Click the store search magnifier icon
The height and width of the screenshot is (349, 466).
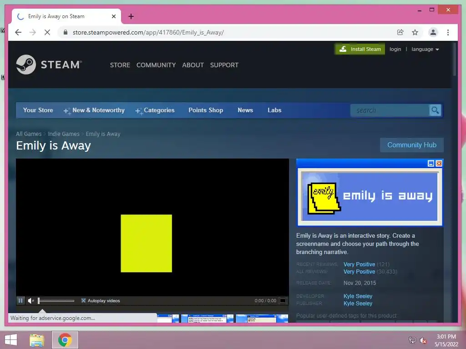435,110
